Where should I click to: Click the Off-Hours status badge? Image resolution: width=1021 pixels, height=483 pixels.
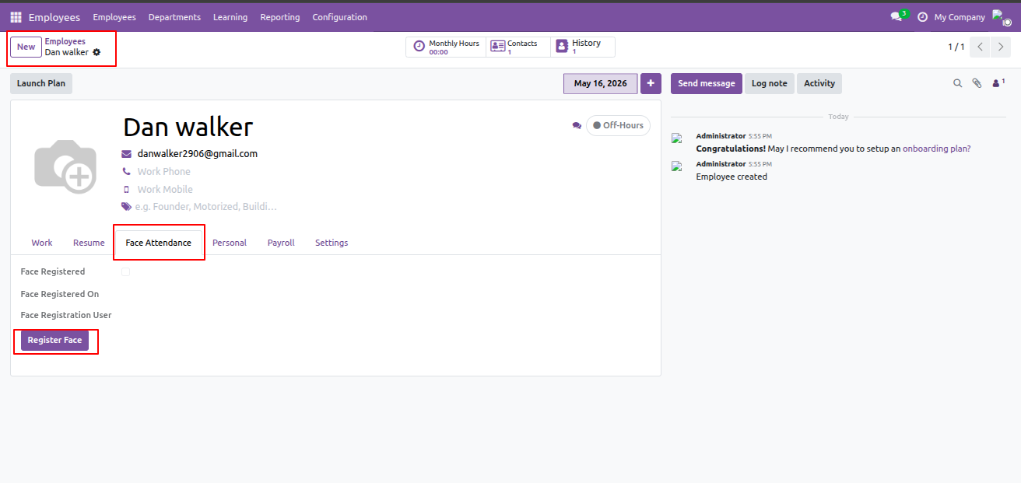coord(618,125)
